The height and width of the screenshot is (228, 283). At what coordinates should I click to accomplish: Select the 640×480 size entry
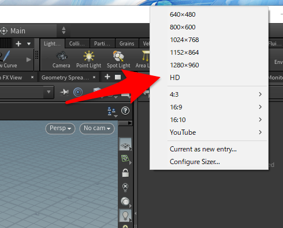209,14
